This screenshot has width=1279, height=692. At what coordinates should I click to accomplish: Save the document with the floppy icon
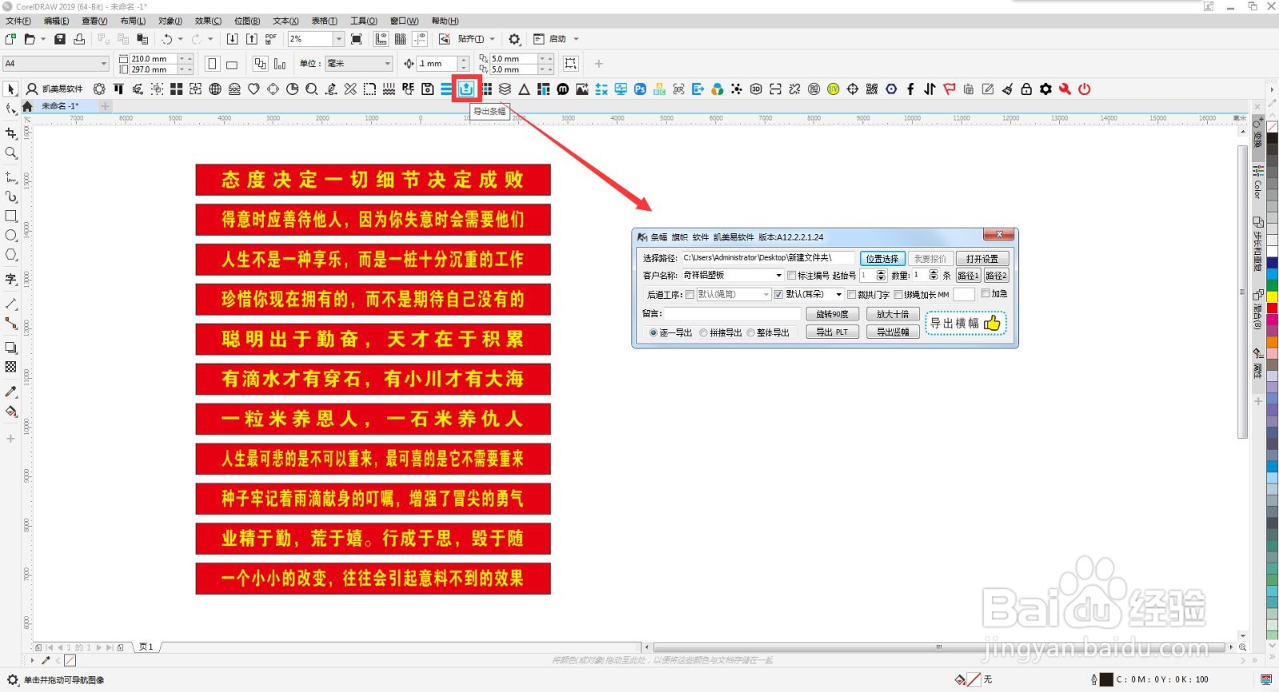point(60,39)
